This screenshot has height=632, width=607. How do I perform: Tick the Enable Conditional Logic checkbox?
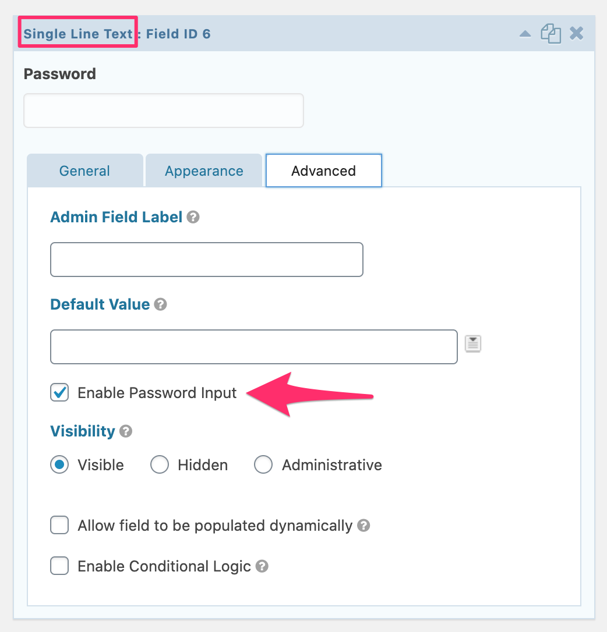(x=59, y=566)
